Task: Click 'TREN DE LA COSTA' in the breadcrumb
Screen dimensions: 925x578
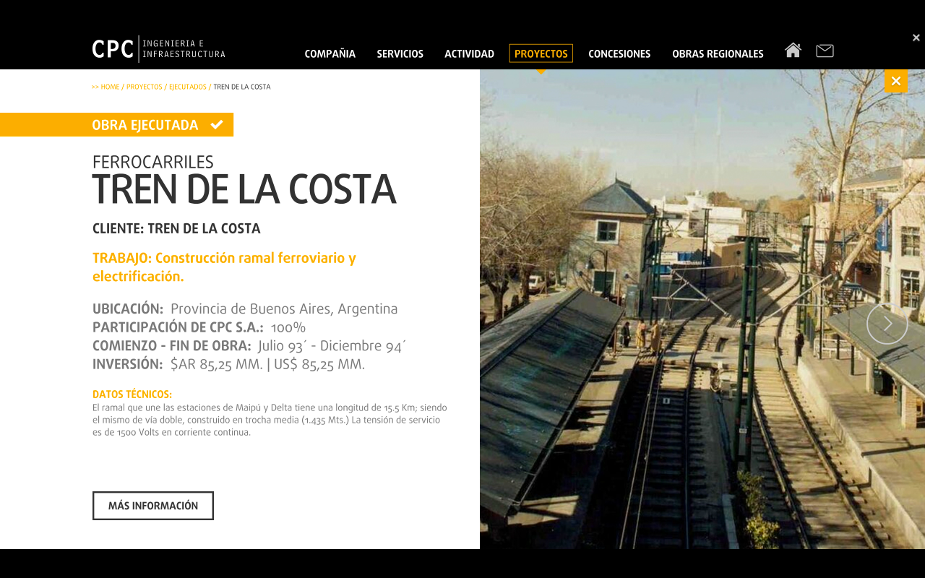Action: coord(242,87)
